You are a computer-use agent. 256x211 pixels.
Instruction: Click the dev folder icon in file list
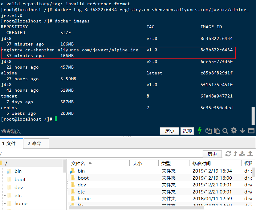click(73, 185)
